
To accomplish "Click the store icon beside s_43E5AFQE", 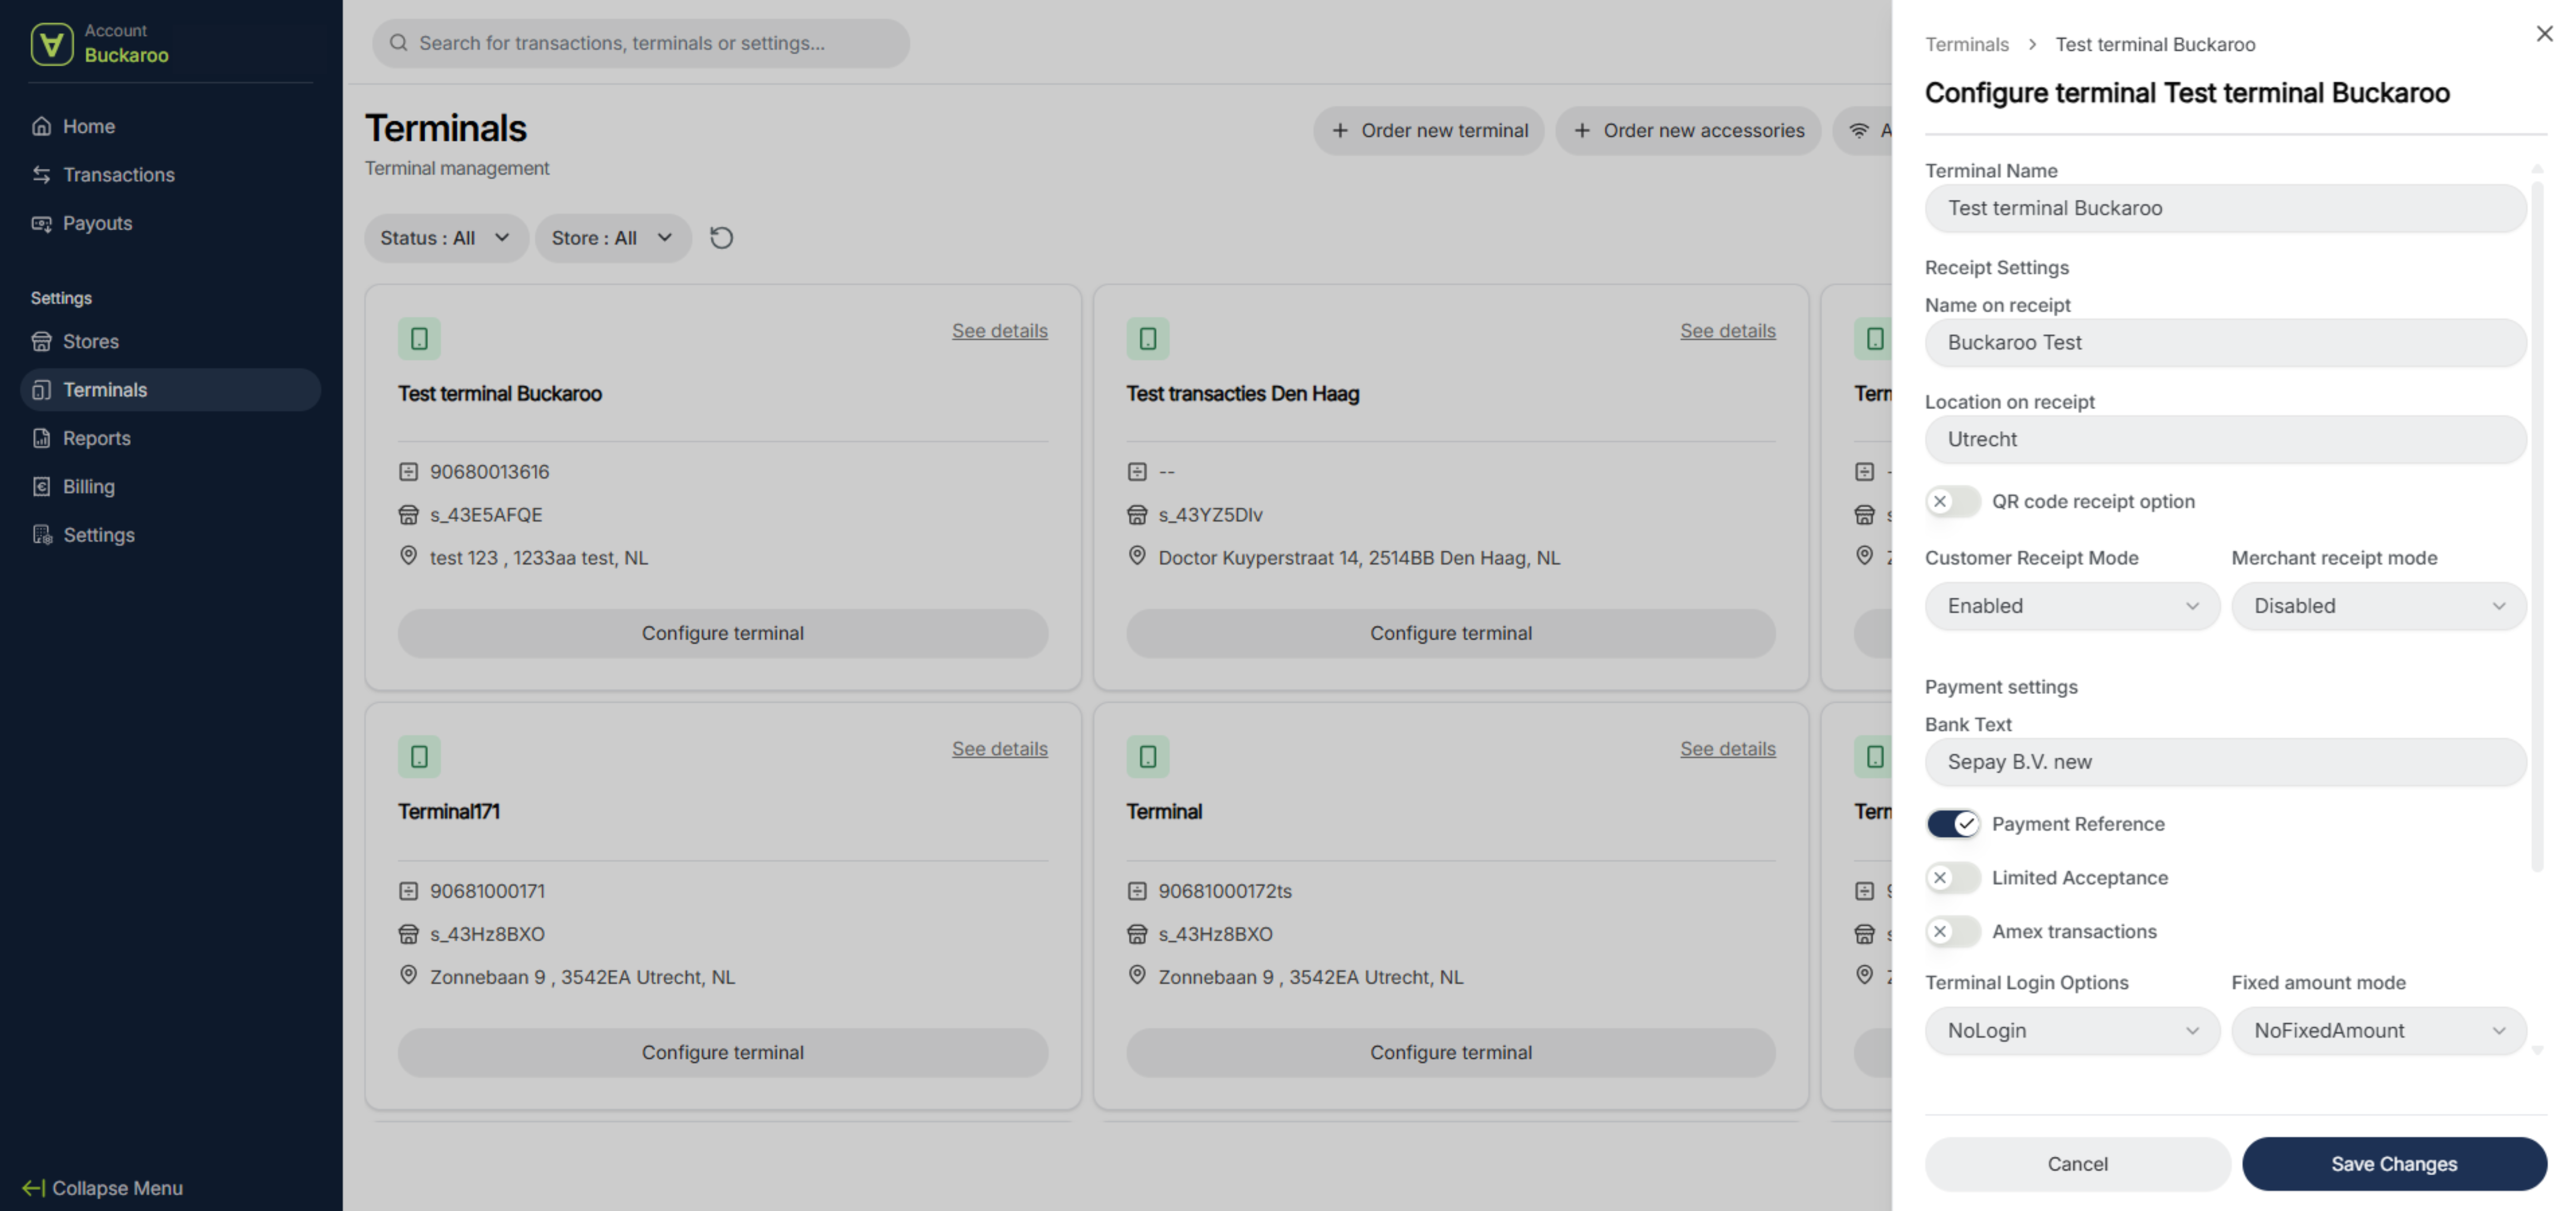I will coord(408,515).
